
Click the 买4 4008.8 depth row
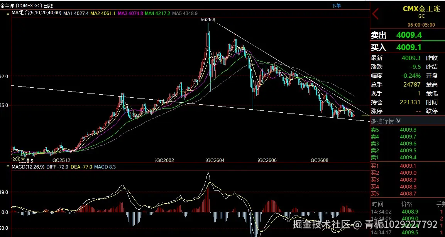pos(394,187)
